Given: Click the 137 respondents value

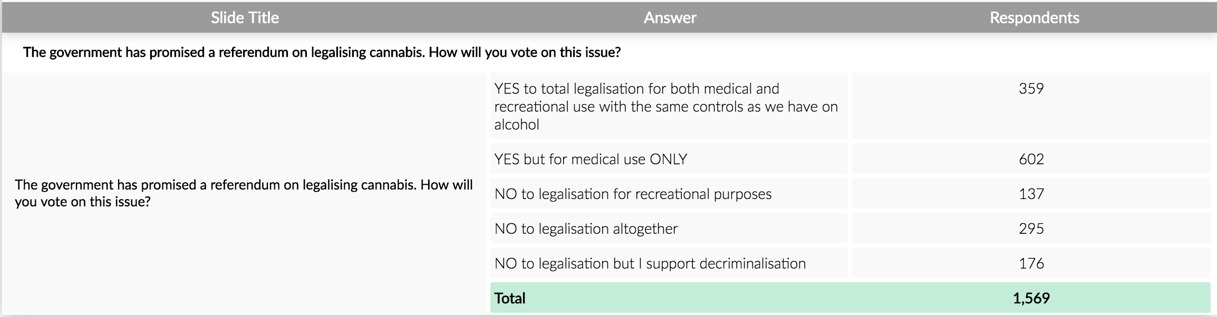Looking at the screenshot, I should pos(1031,194).
